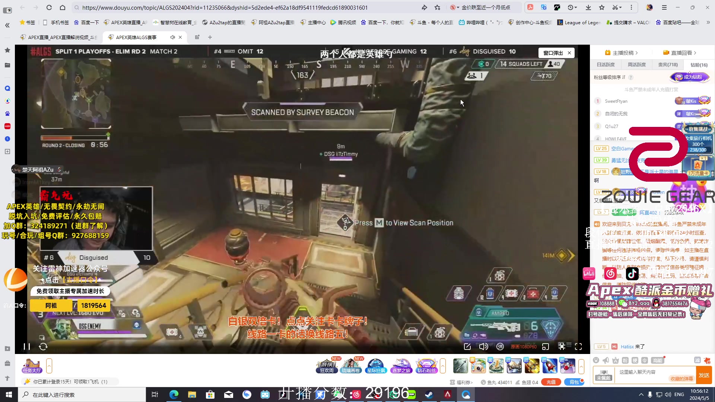Viewport: 715px width, 402px height.
Task: Mute the player volume speaker icon
Action: [x=483, y=347]
